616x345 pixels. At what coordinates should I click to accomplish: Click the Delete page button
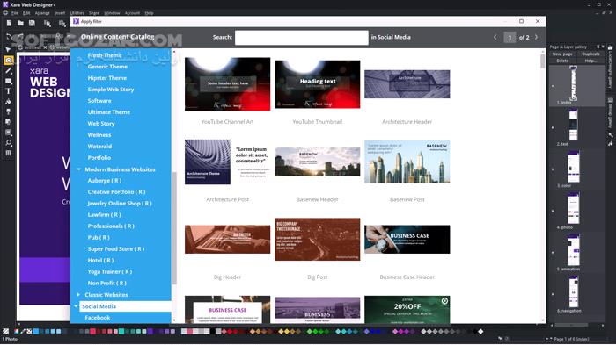pyautogui.click(x=562, y=61)
